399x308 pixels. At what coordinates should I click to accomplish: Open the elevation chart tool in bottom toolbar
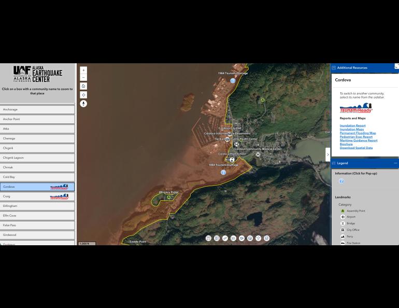[233, 238]
